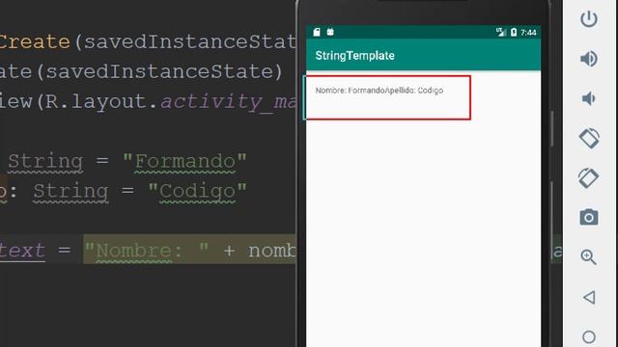Select the Nombre: Formando text view
This screenshot has width=618, height=347.
[379, 91]
